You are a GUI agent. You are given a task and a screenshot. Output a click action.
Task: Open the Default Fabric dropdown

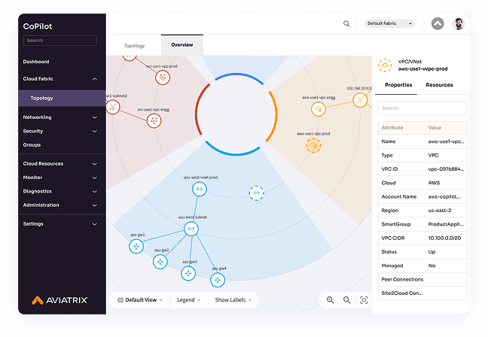(389, 23)
